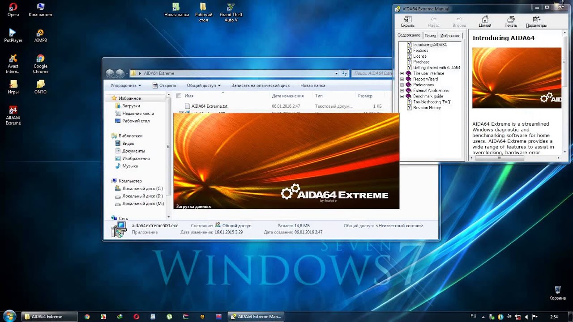Switch to the Содержание tab
This screenshot has height=322, width=573.
click(409, 35)
